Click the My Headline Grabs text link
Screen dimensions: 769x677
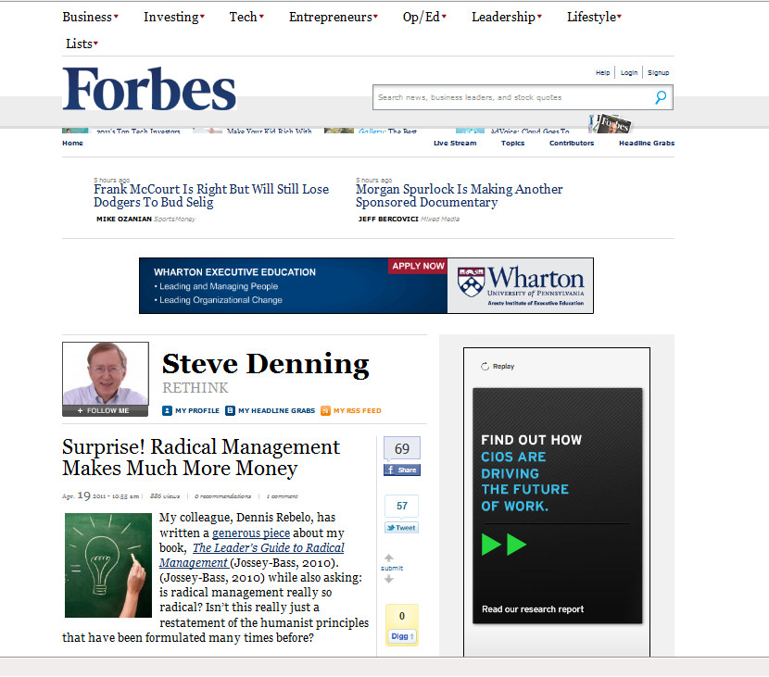(277, 411)
